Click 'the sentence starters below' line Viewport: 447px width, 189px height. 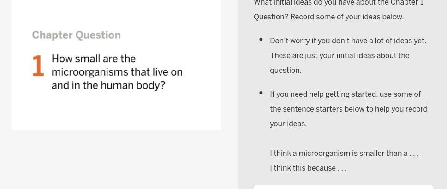click(x=348, y=109)
